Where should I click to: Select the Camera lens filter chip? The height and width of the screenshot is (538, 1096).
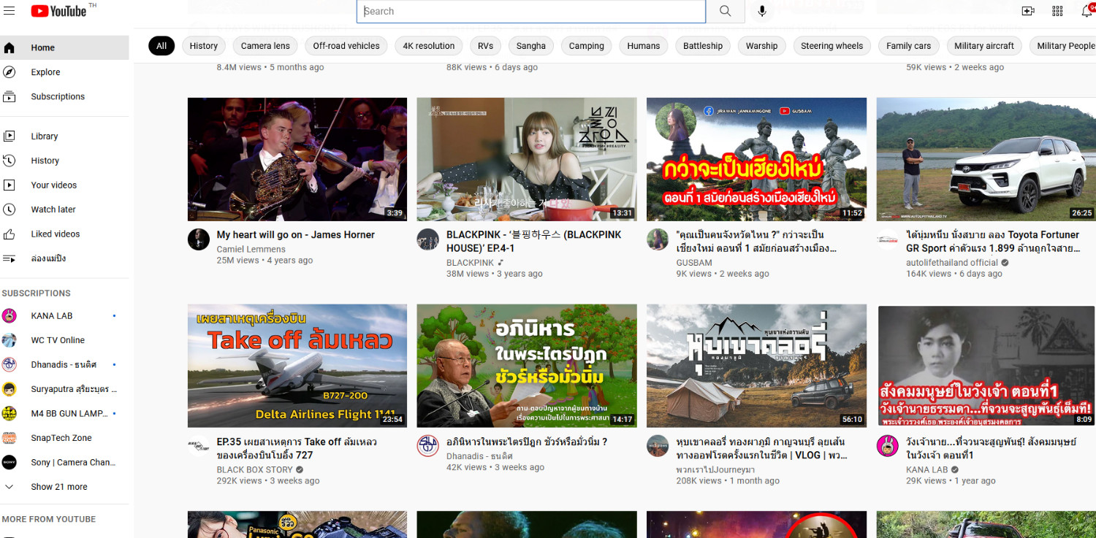coord(265,46)
